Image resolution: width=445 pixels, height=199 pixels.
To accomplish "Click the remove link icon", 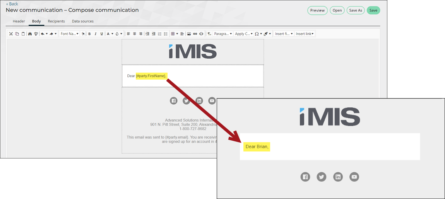I will point(201,34).
